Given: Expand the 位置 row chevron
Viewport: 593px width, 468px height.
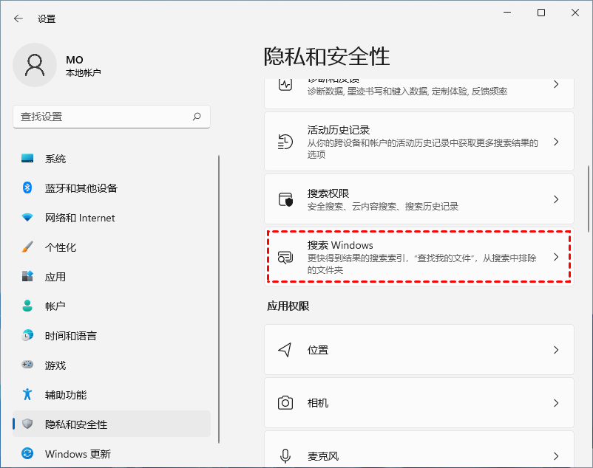Looking at the screenshot, I should [x=556, y=349].
